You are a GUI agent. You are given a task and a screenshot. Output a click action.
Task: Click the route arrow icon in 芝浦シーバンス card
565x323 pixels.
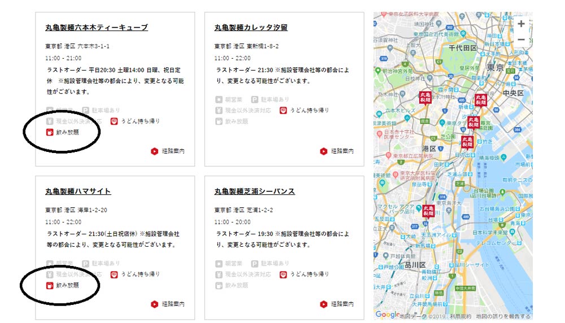pos(324,304)
